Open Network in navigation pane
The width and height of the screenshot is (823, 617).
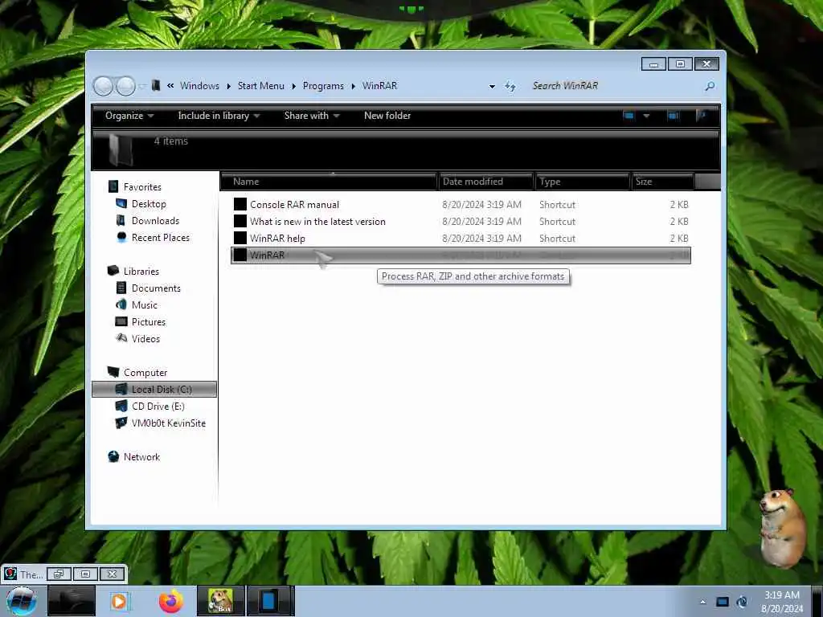(141, 456)
